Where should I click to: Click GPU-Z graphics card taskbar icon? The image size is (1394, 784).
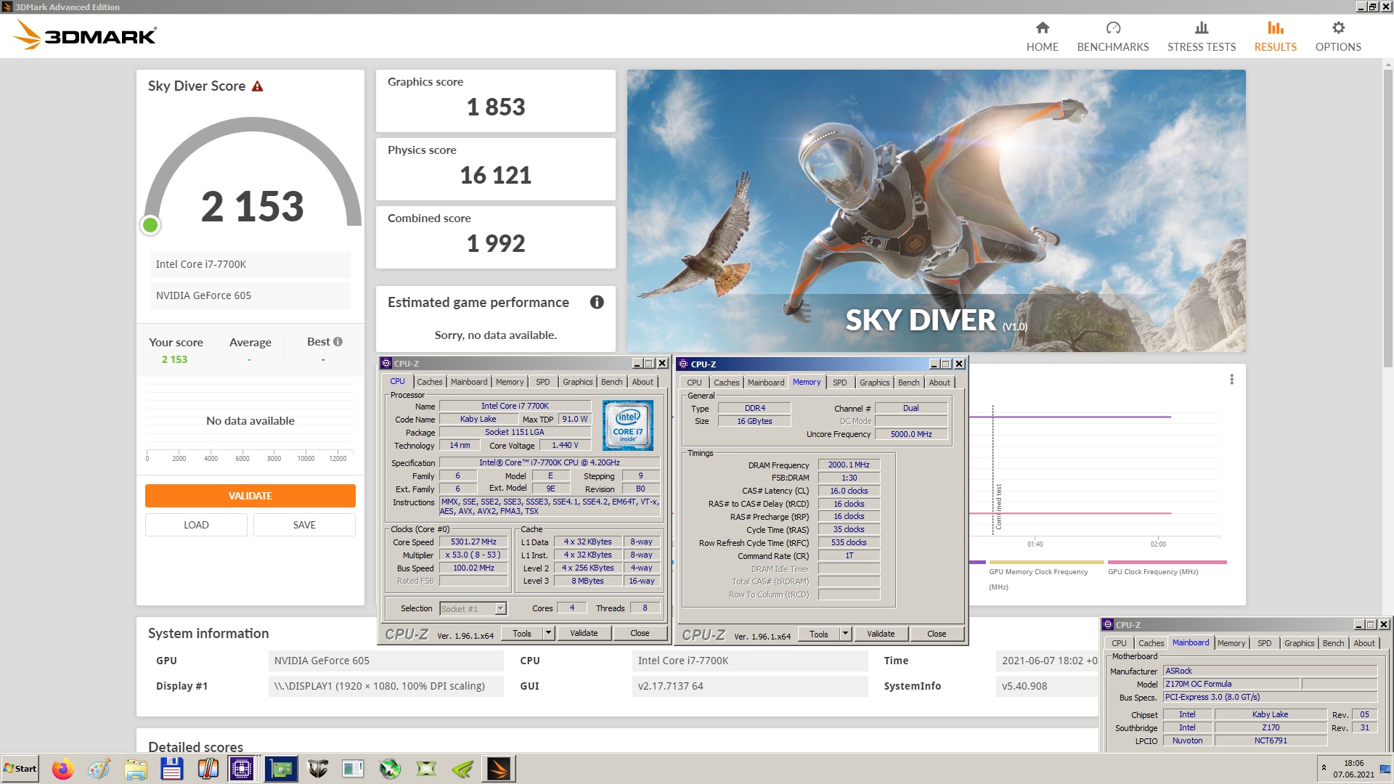[x=281, y=769]
